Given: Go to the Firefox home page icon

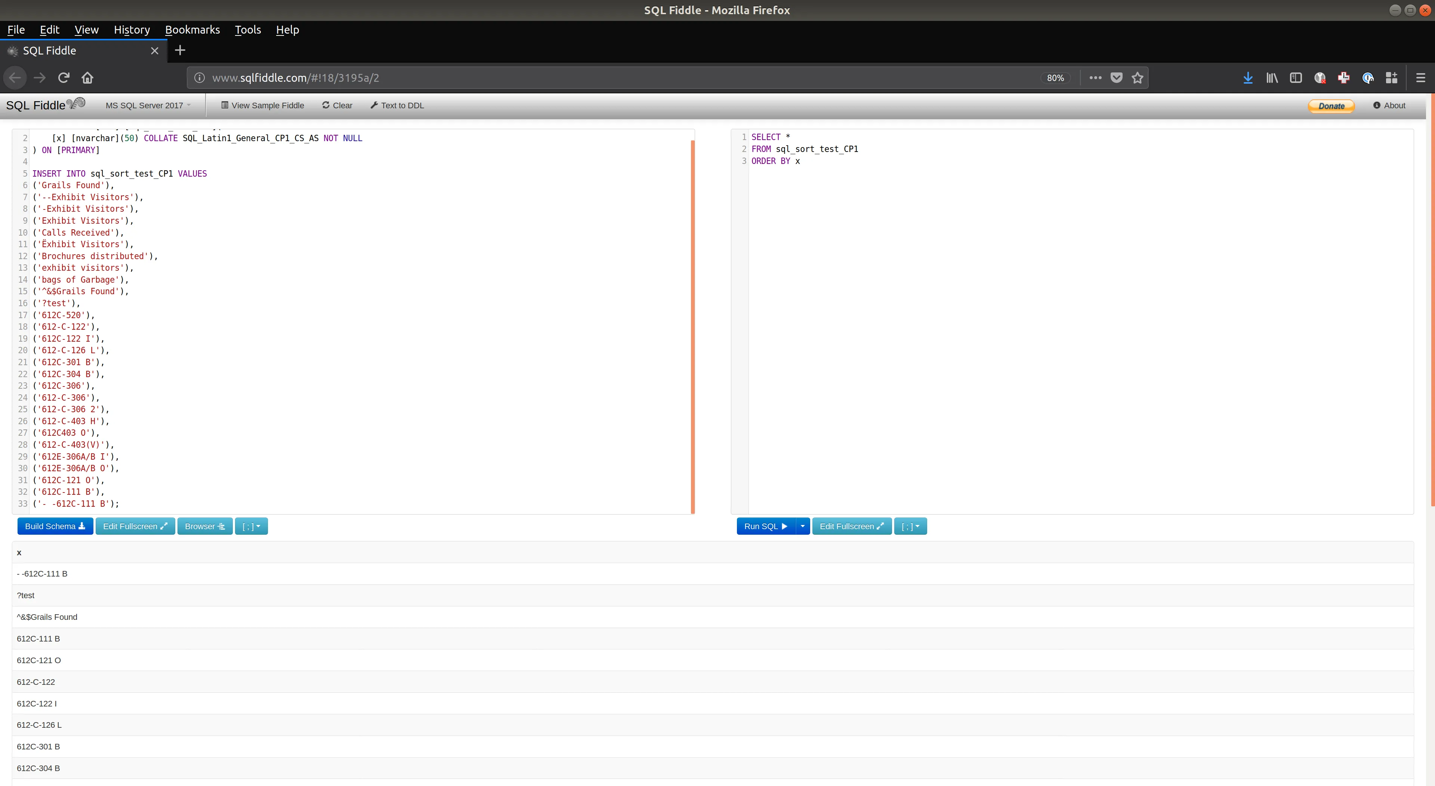Looking at the screenshot, I should (x=87, y=78).
